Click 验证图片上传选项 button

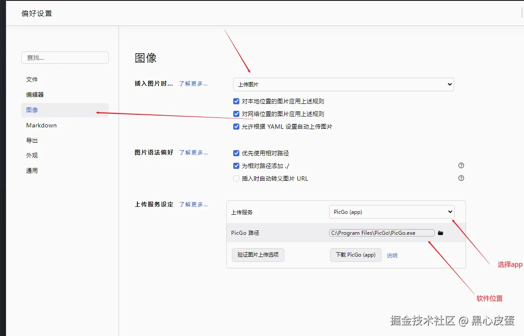(258, 255)
